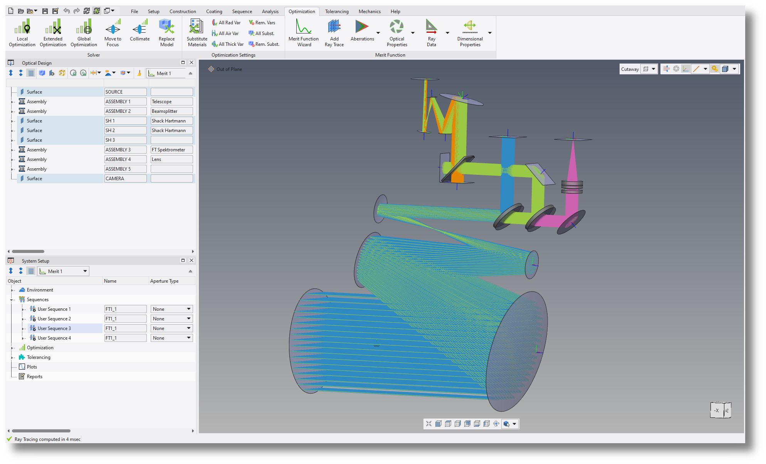Switch to the Setup tab

click(x=153, y=11)
